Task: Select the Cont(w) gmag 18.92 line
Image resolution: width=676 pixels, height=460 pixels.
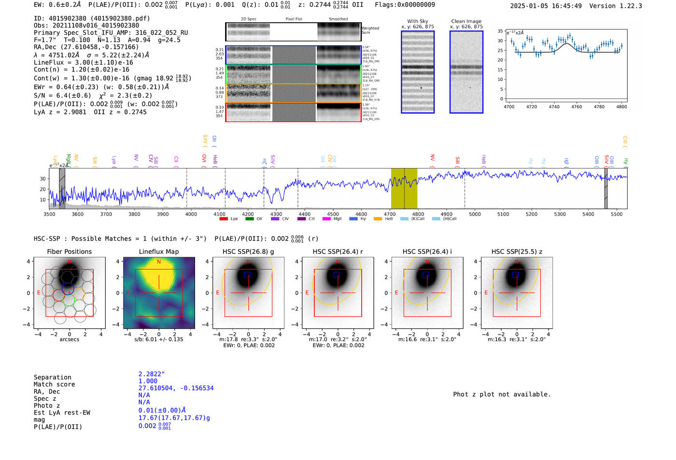Action: pos(113,78)
